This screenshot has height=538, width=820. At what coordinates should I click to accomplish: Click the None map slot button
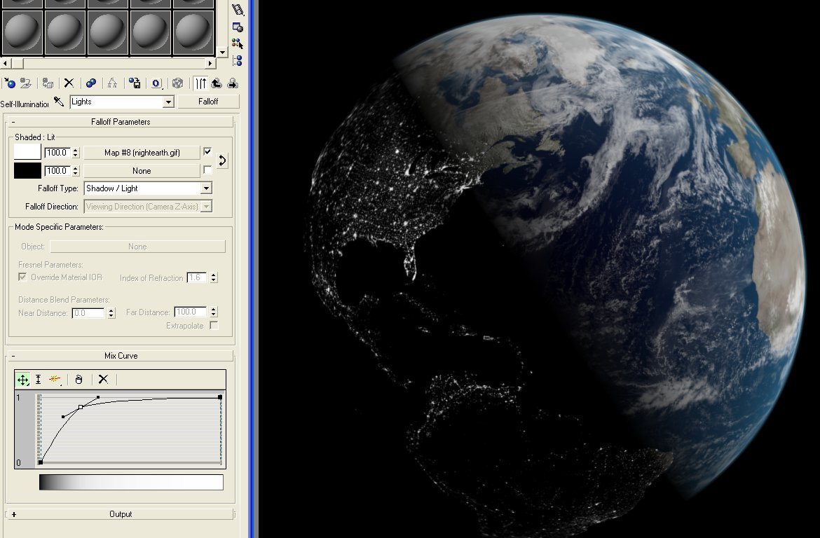point(142,171)
